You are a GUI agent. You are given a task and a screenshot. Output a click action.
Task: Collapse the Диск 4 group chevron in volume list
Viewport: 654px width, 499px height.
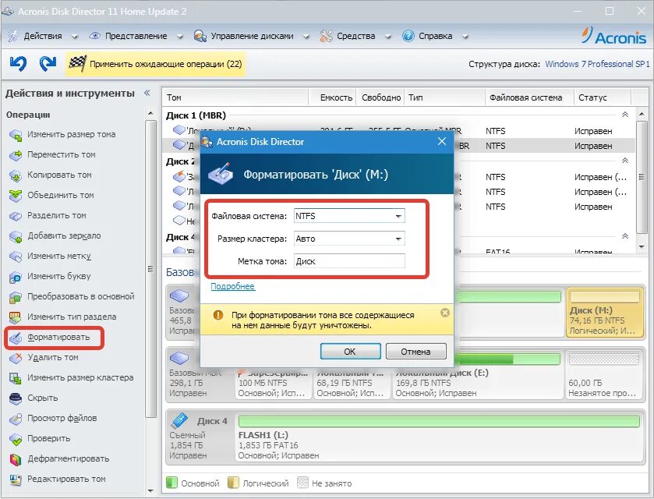pyautogui.click(x=625, y=236)
